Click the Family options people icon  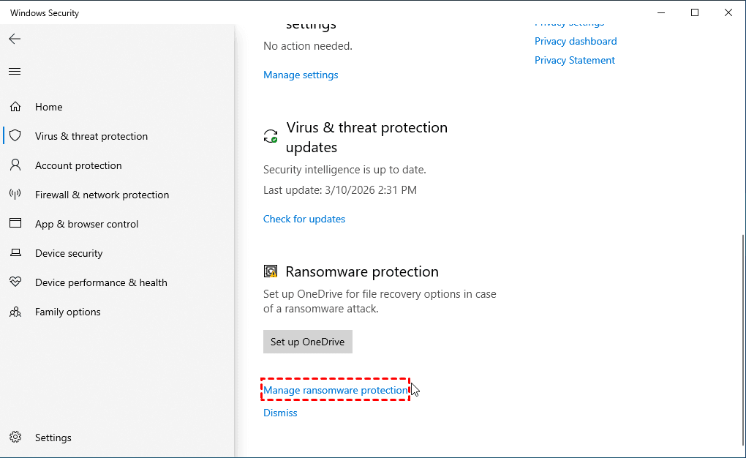(x=15, y=312)
